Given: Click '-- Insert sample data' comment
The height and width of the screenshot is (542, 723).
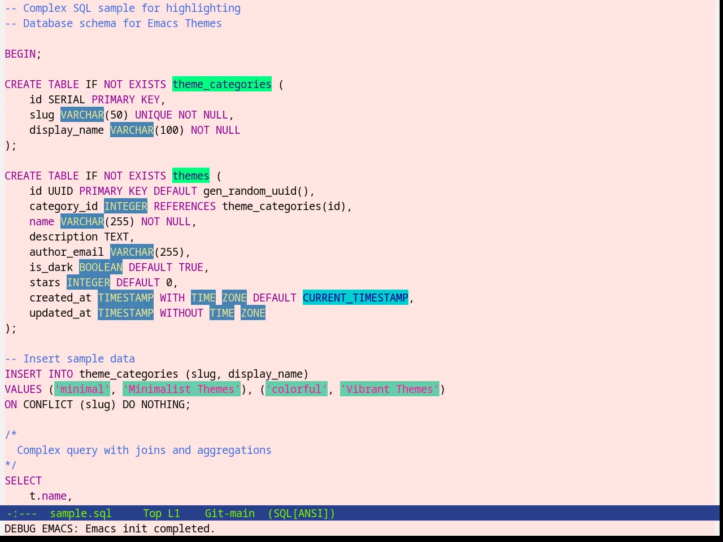Looking at the screenshot, I should coord(70,359).
